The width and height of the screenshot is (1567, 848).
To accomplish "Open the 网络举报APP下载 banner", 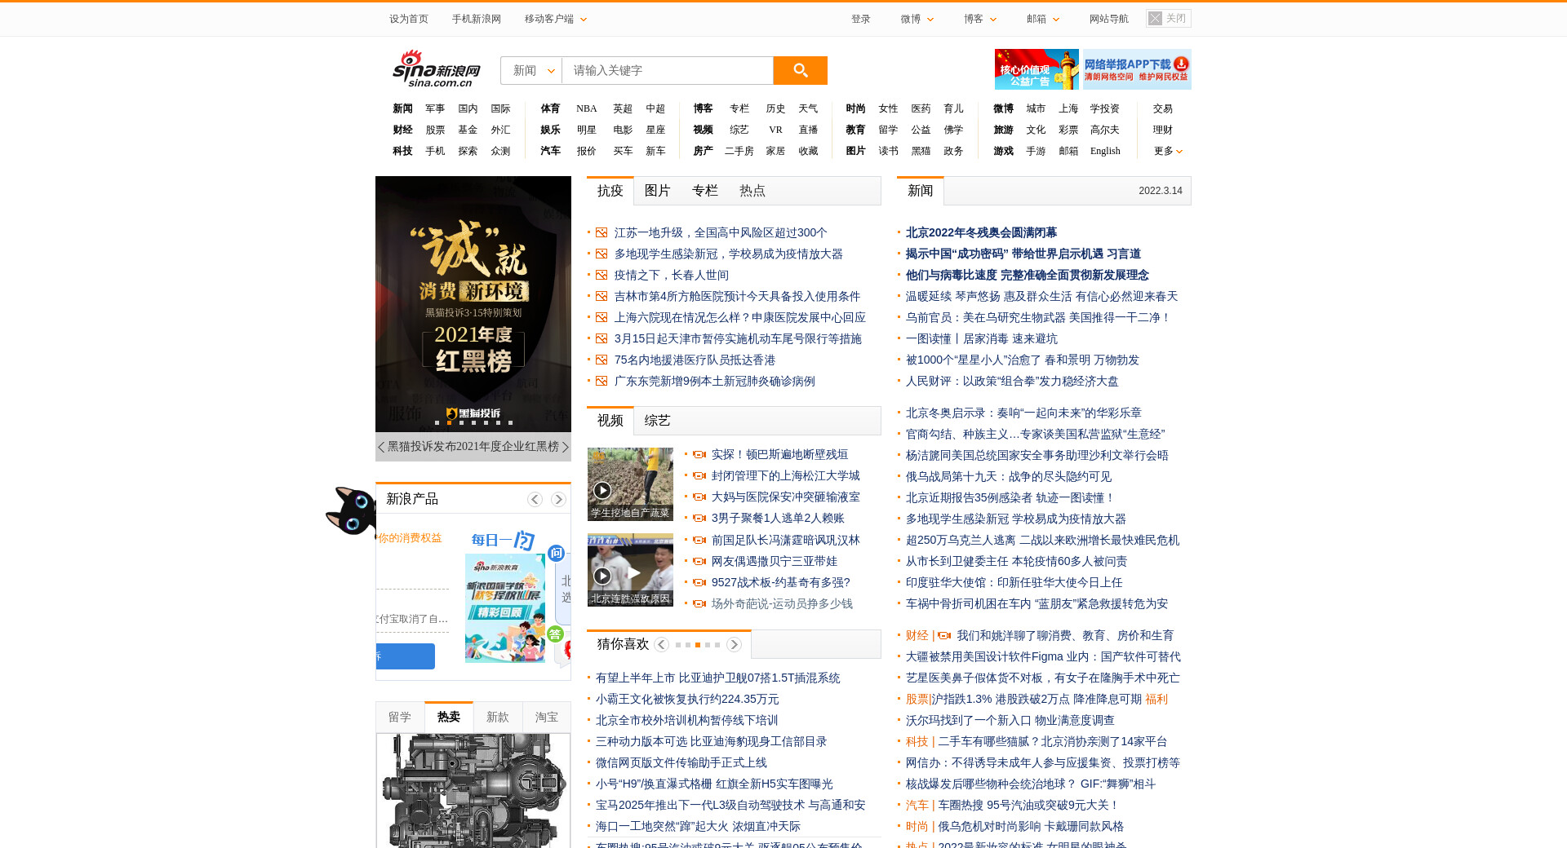I will [1135, 69].
